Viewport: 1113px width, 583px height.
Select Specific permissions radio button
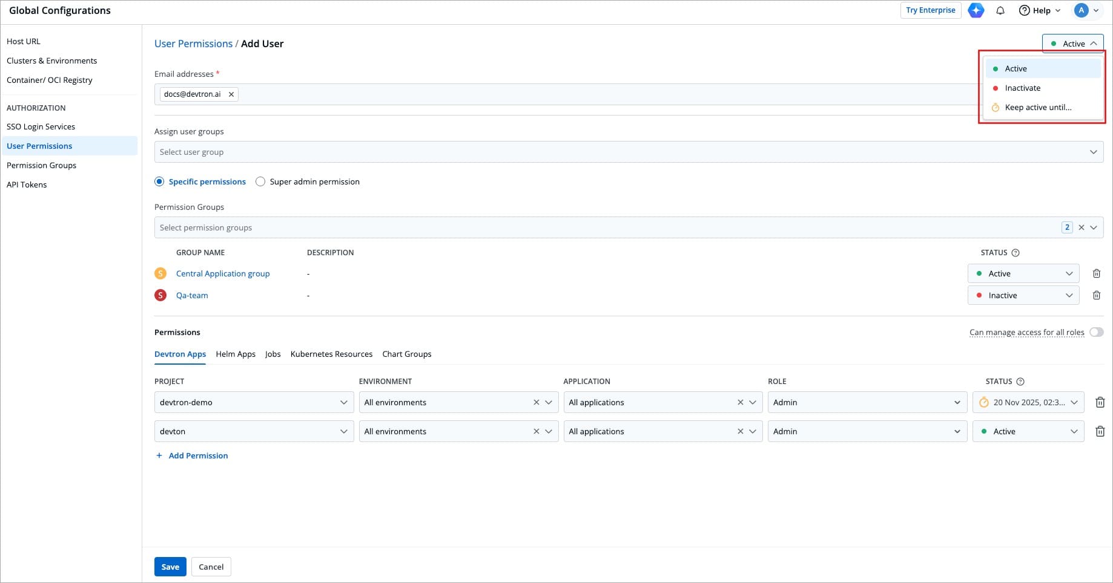point(159,181)
